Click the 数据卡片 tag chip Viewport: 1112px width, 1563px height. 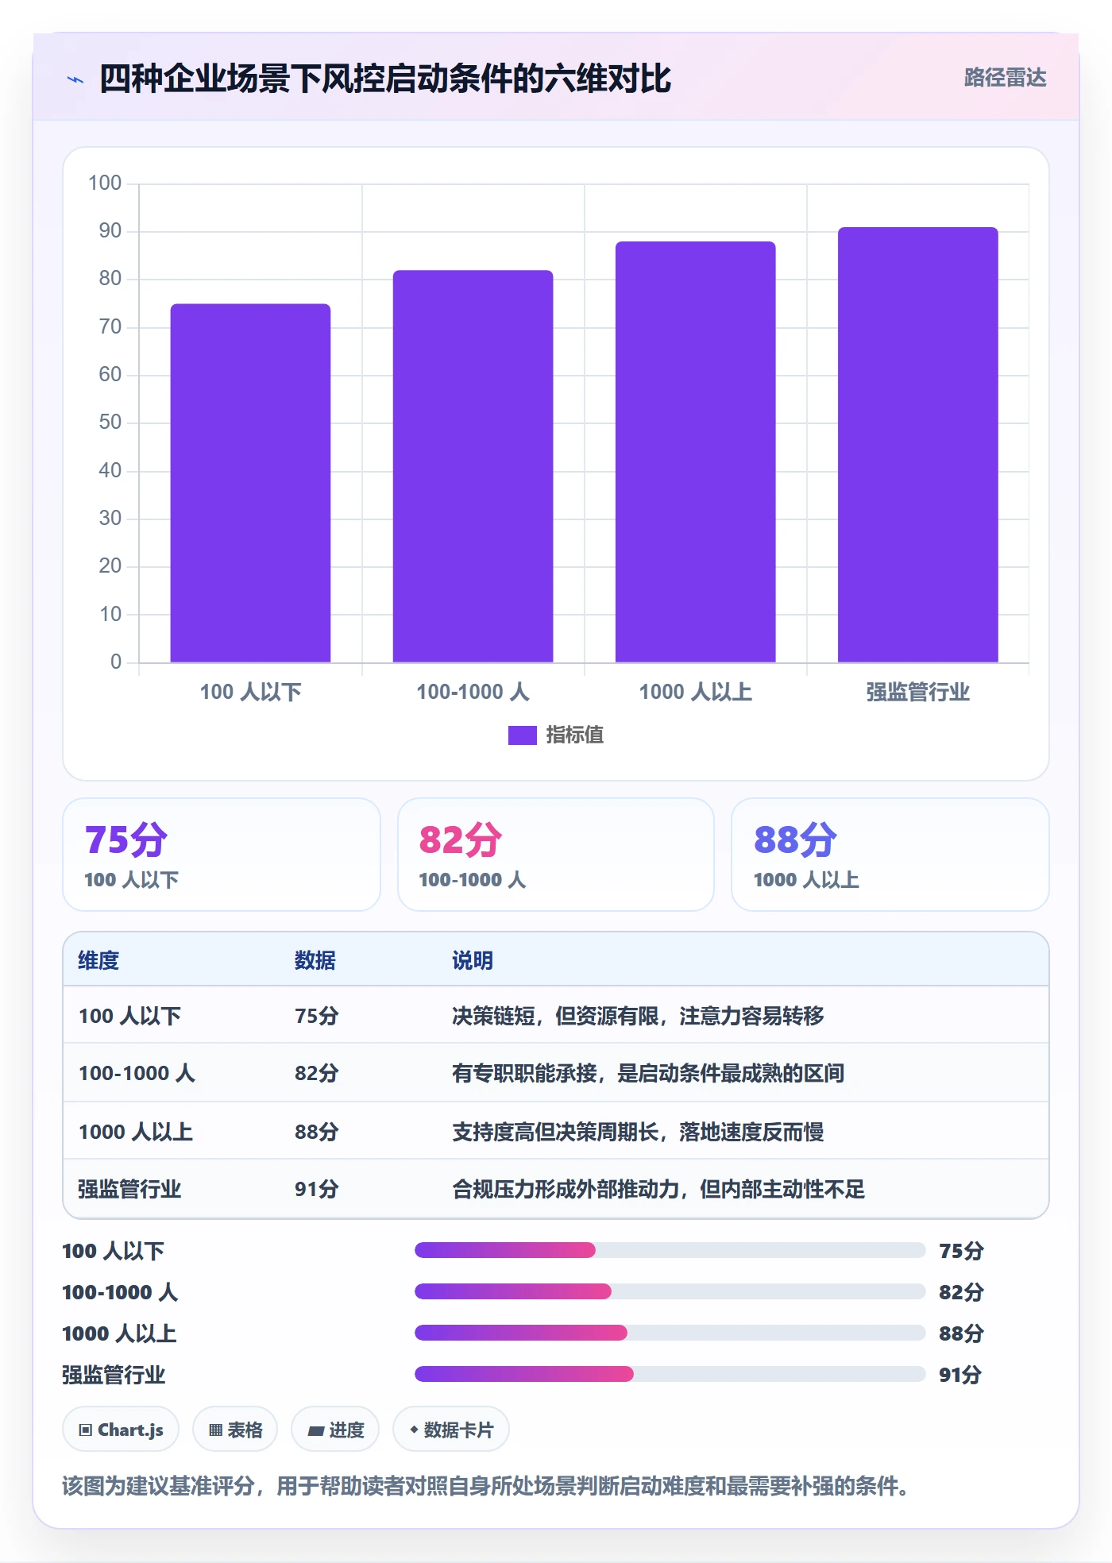coord(451,1430)
